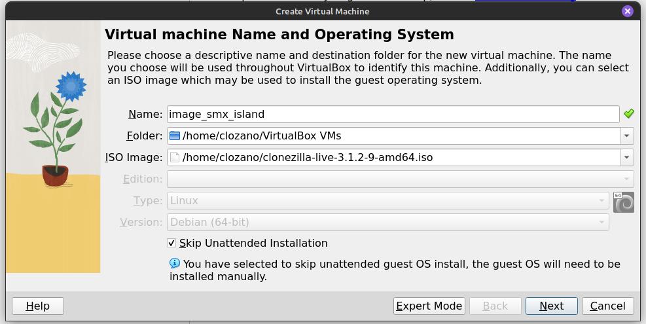Open the Version dropdown showing Debian (64-bit)
Image resolution: width=646 pixels, height=324 pixels.
[387, 222]
